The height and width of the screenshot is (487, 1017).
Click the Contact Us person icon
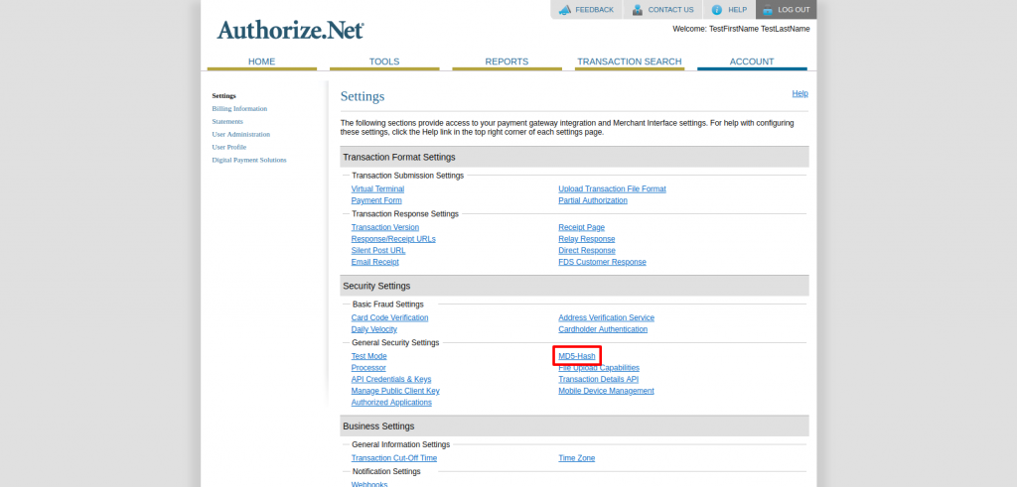(639, 10)
